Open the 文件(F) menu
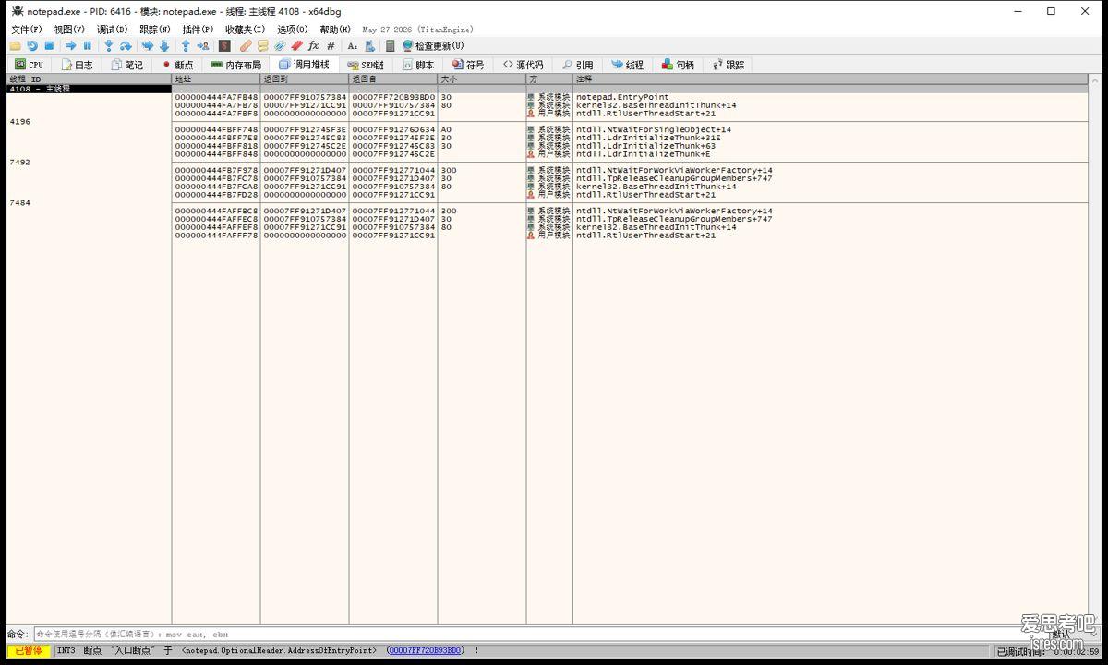Screen dimensions: 1108x665 [x=26, y=30]
